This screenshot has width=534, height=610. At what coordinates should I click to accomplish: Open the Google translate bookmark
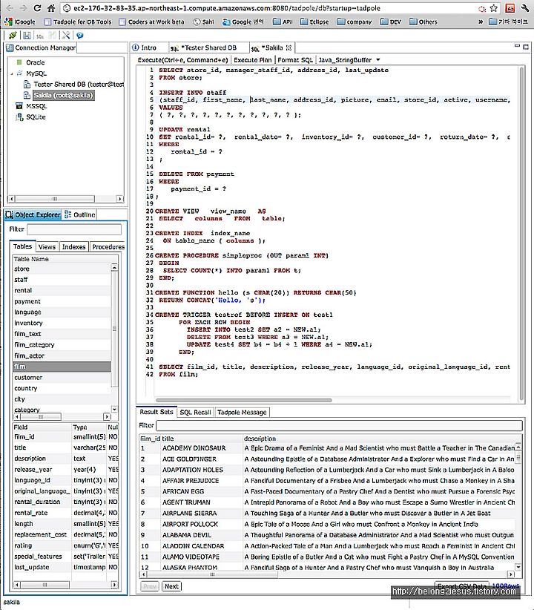tap(243, 22)
